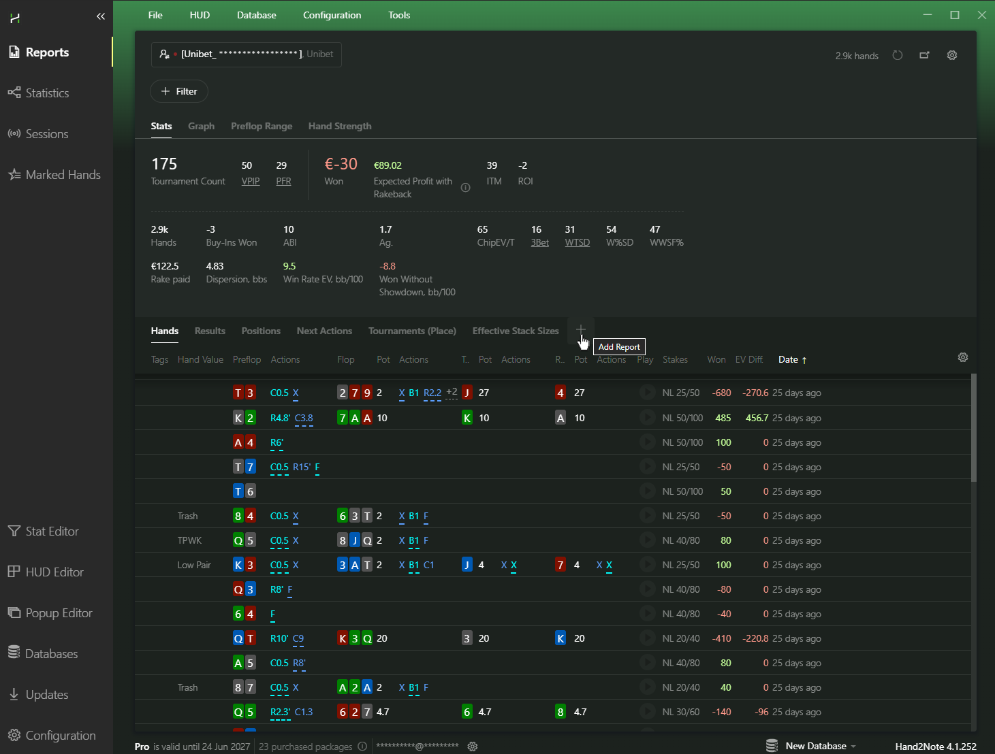
Task: Open the New Database dropdown
Action: (812, 746)
